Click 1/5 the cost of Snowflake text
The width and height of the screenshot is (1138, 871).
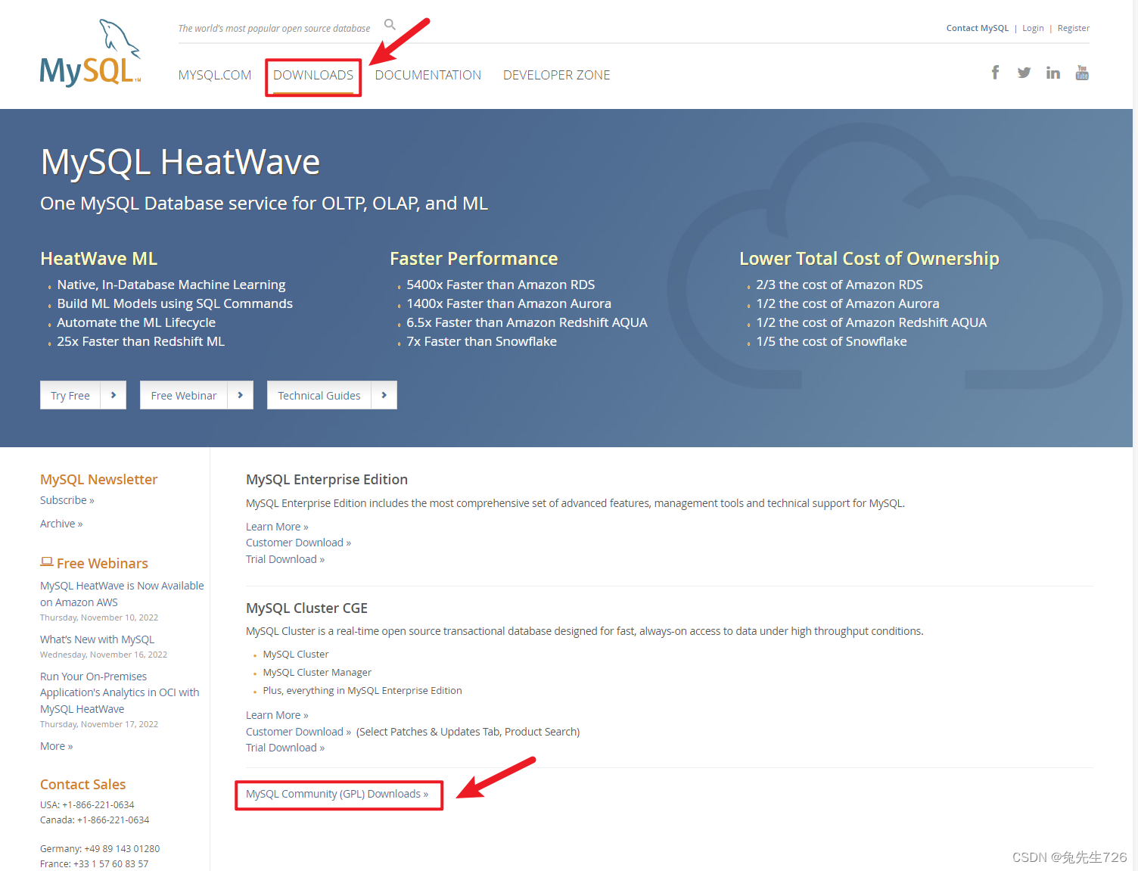pos(832,341)
